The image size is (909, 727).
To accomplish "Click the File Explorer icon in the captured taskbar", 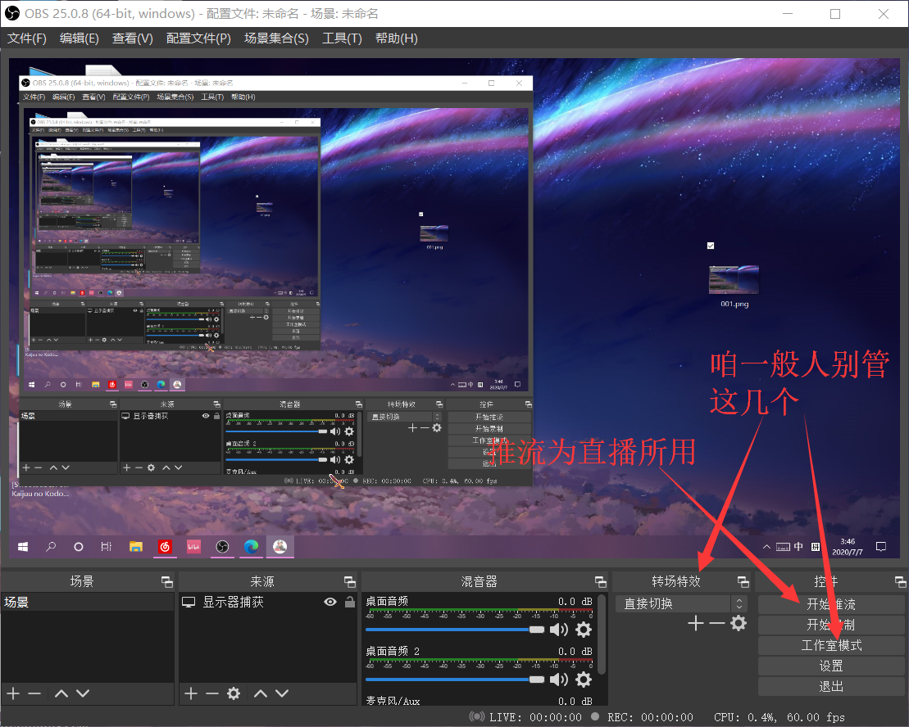I will click(x=136, y=546).
